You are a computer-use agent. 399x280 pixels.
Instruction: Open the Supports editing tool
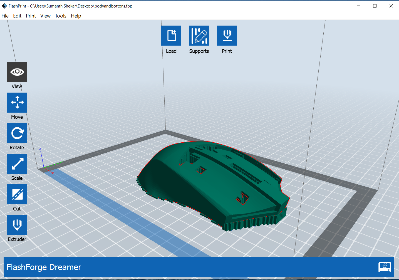click(x=199, y=36)
